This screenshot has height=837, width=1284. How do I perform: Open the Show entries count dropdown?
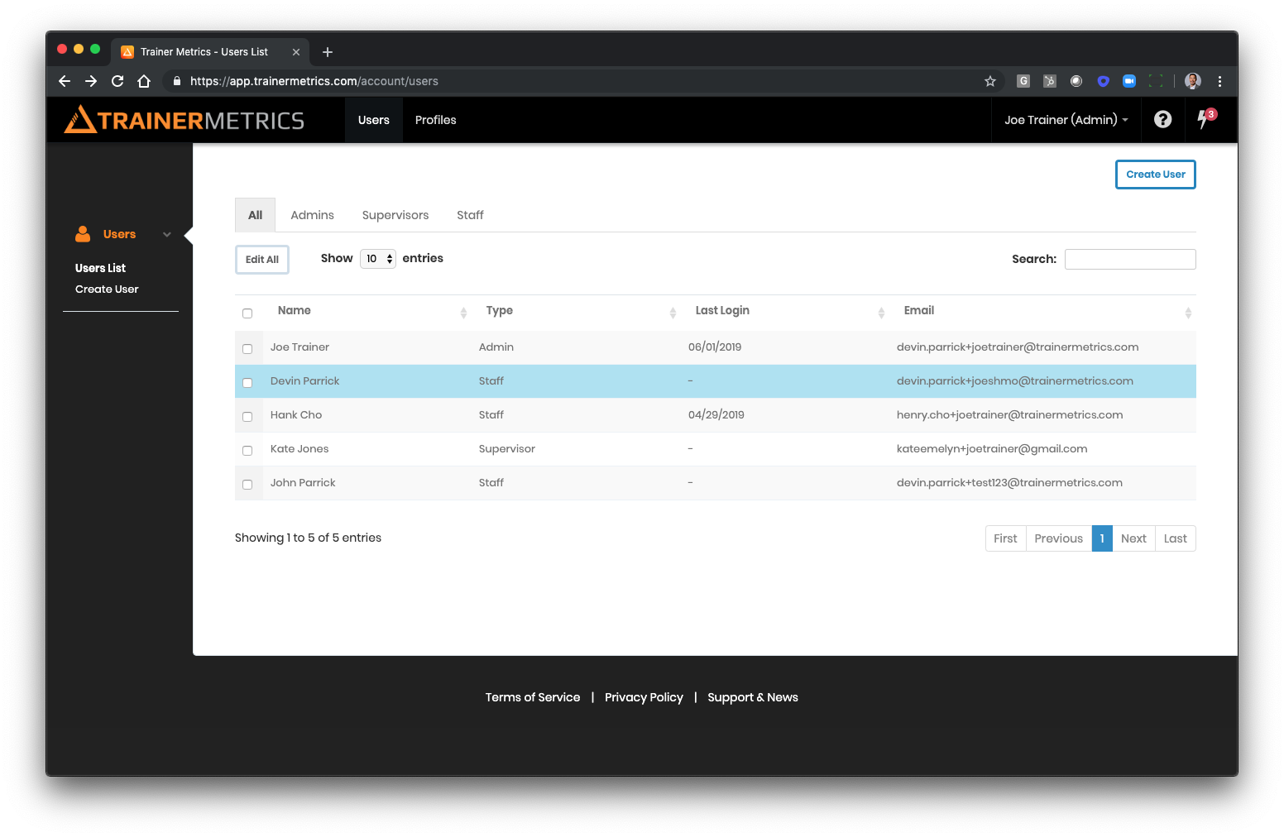378,259
